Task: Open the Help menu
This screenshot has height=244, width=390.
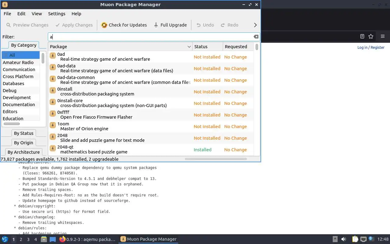Action: [x=76, y=14]
